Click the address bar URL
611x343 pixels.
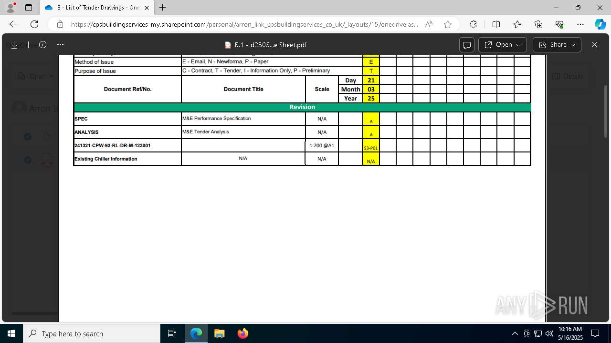click(244, 24)
